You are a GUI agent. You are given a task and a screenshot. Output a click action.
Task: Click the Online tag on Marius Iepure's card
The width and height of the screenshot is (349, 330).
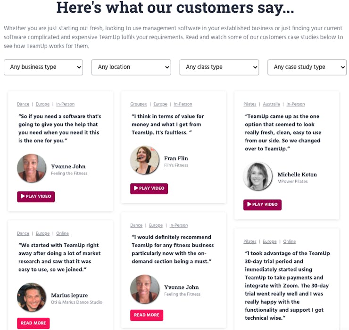click(x=62, y=233)
